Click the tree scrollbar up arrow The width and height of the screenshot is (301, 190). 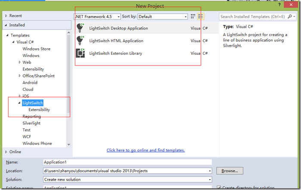pyautogui.click(x=69, y=32)
